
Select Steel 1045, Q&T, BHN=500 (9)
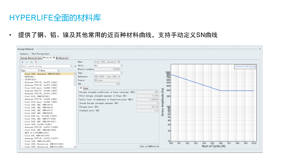(x=39, y=113)
